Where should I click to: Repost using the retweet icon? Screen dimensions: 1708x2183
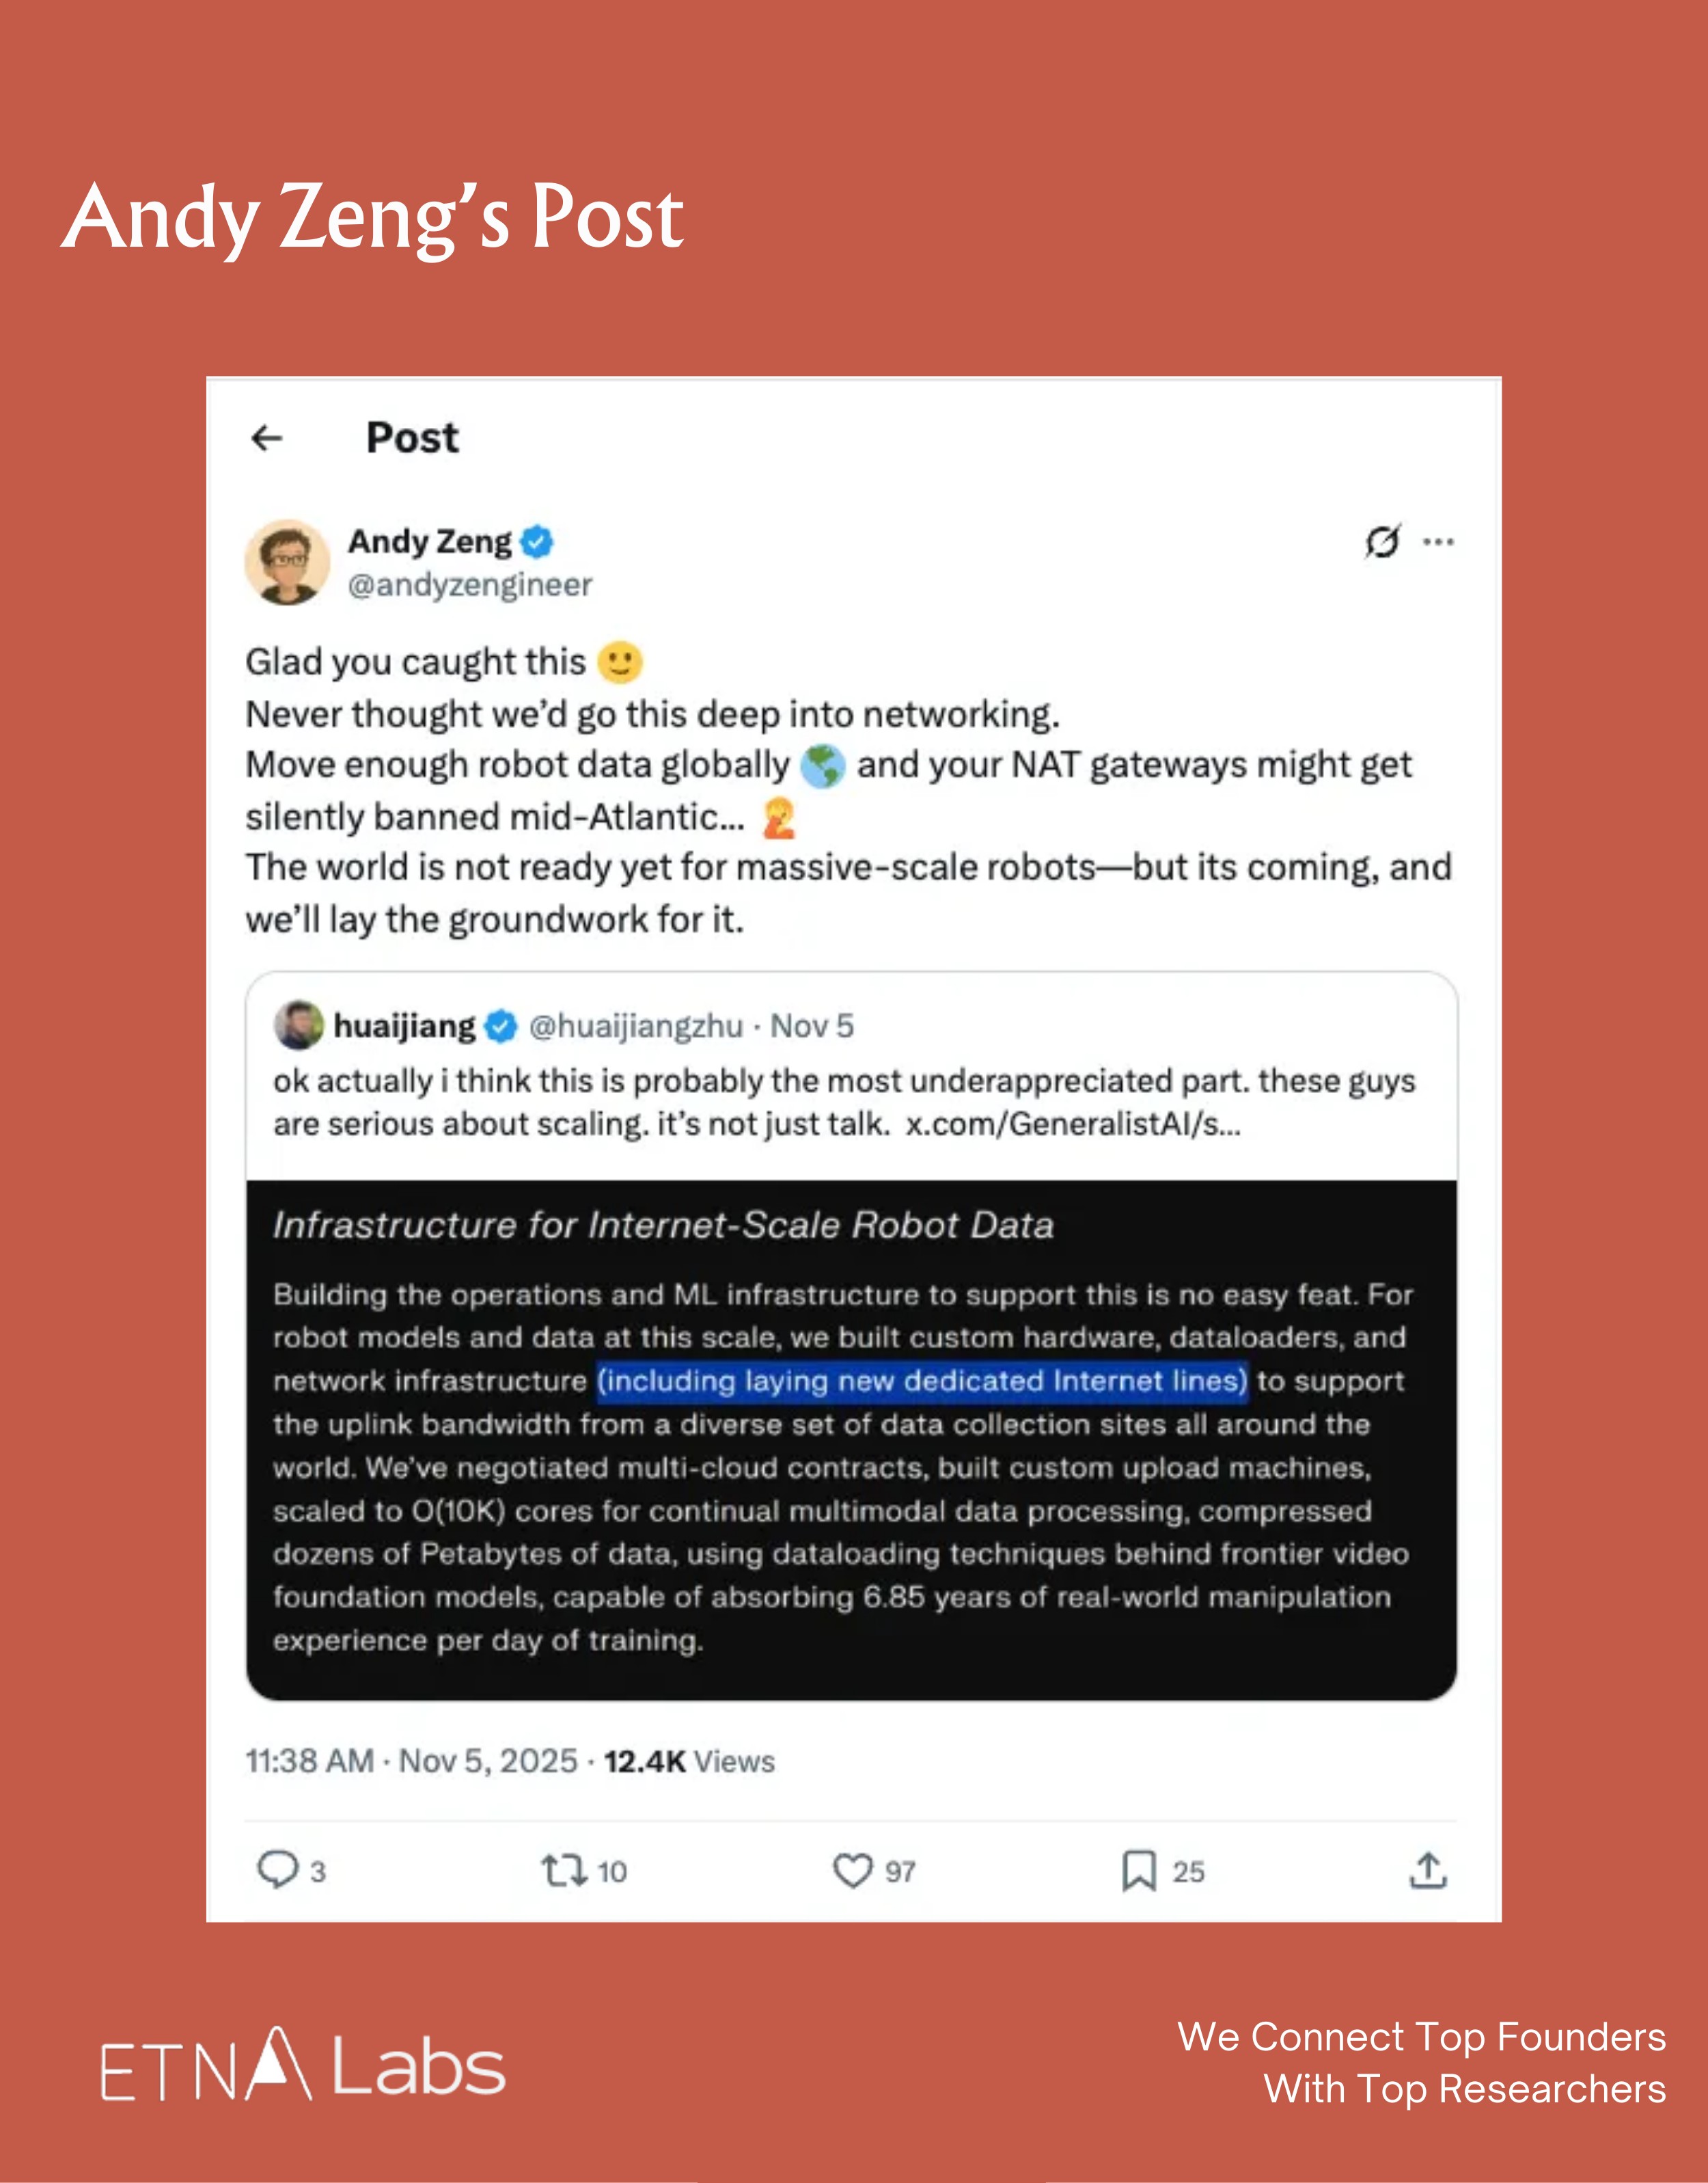[564, 1870]
